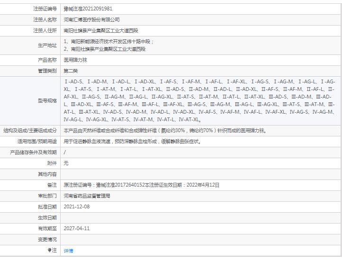Click the model list starting with Ⅰ-AD-S

(x=199, y=100)
